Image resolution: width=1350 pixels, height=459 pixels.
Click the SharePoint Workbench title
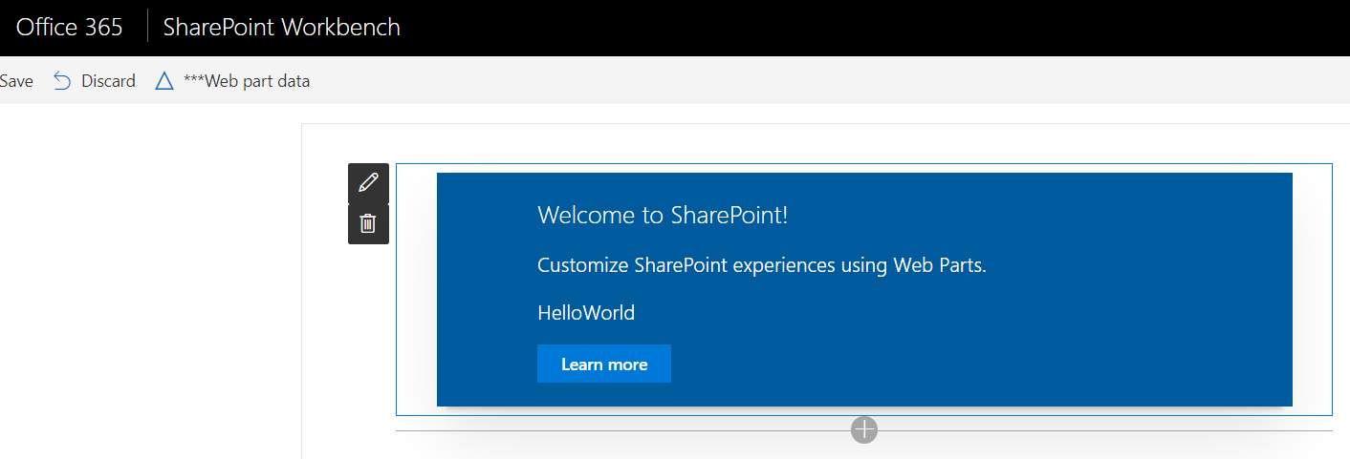(x=282, y=27)
